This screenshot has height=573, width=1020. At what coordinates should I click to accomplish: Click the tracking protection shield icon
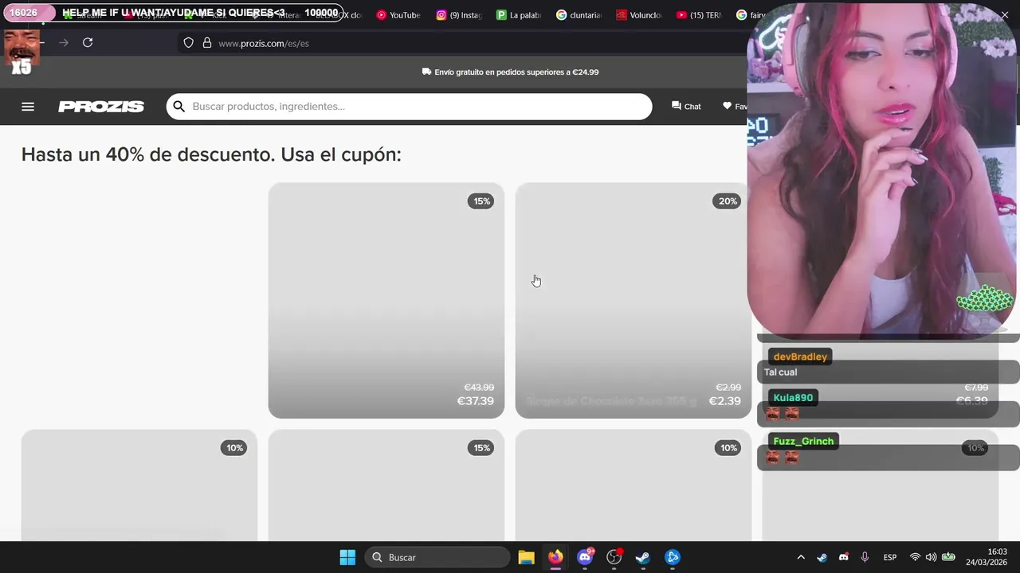click(x=189, y=43)
